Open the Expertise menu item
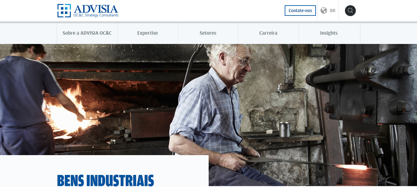Image resolution: width=417 pixels, height=187 pixels. (x=147, y=33)
